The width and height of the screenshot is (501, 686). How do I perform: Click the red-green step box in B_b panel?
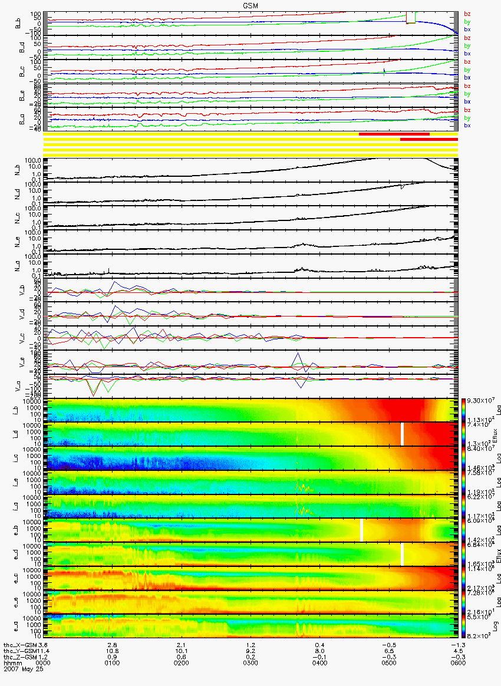tap(411, 18)
